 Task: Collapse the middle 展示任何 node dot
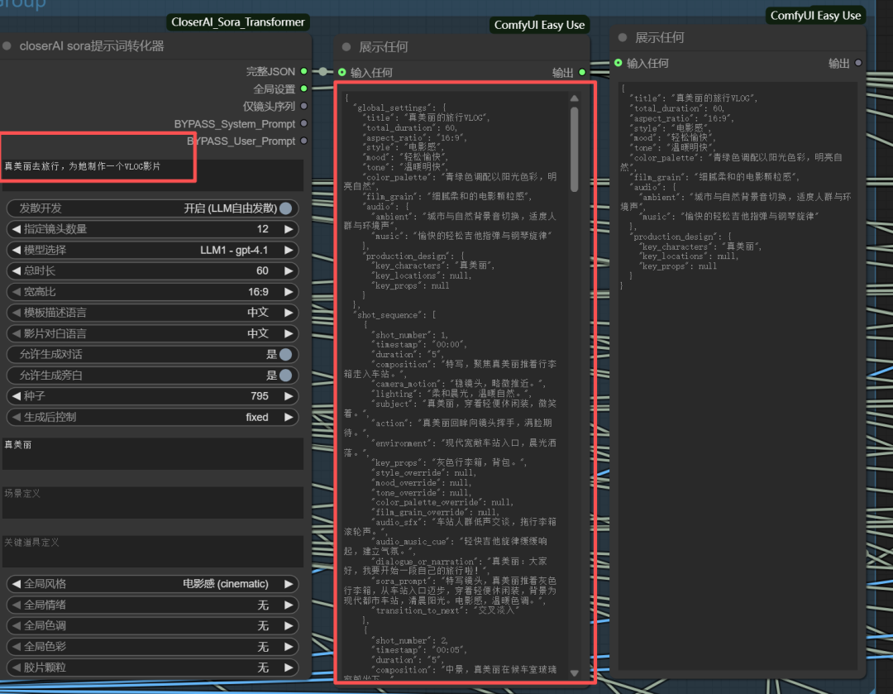tap(346, 46)
